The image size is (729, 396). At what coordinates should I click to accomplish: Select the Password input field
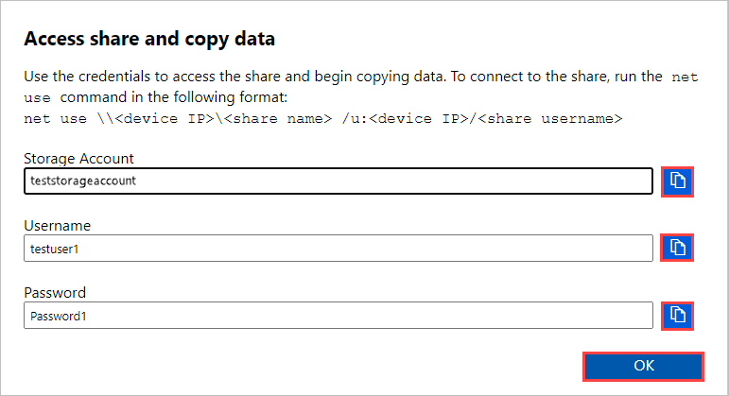(338, 316)
